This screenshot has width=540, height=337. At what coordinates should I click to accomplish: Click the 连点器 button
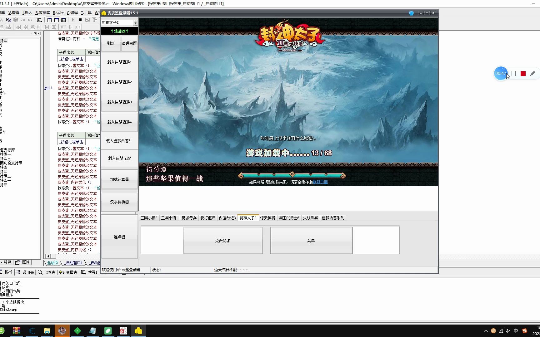(119, 237)
